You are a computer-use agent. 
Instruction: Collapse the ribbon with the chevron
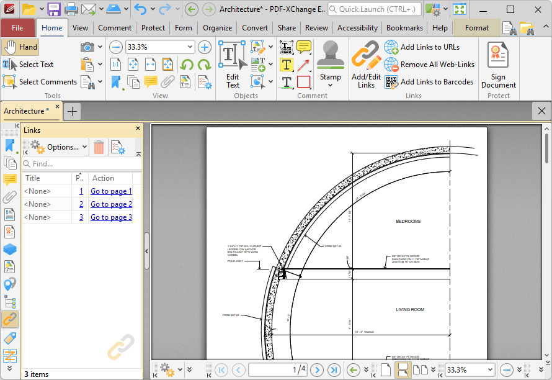pyautogui.click(x=545, y=27)
